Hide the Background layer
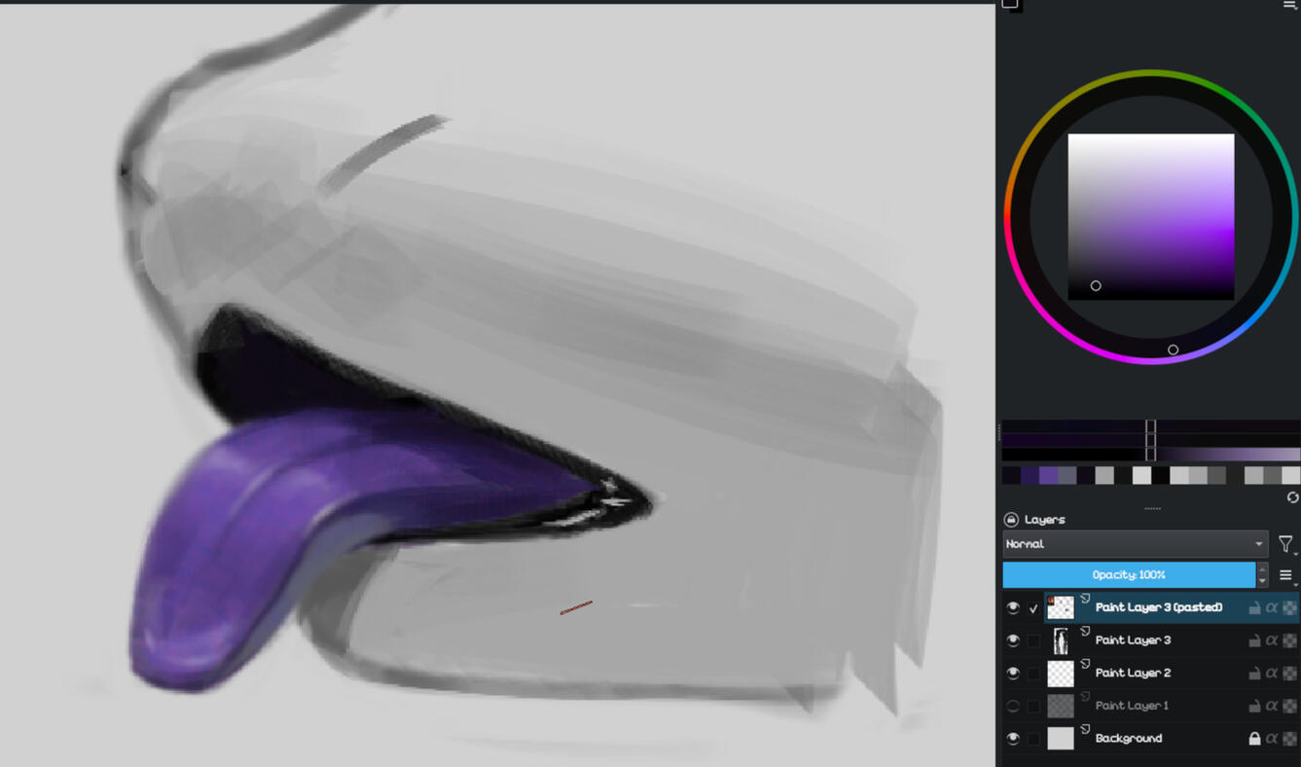The image size is (1301, 767). tap(1013, 739)
